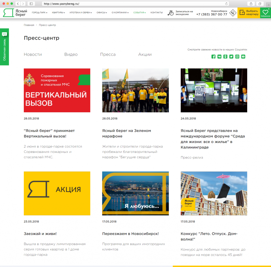Click the text "Программа для ваших иногородних клиентов"
The height and width of the screenshot is (267, 271).
point(134,247)
